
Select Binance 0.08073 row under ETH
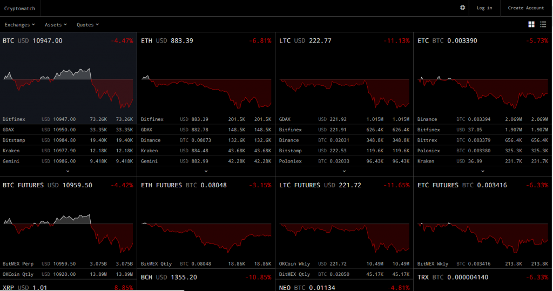click(206, 140)
